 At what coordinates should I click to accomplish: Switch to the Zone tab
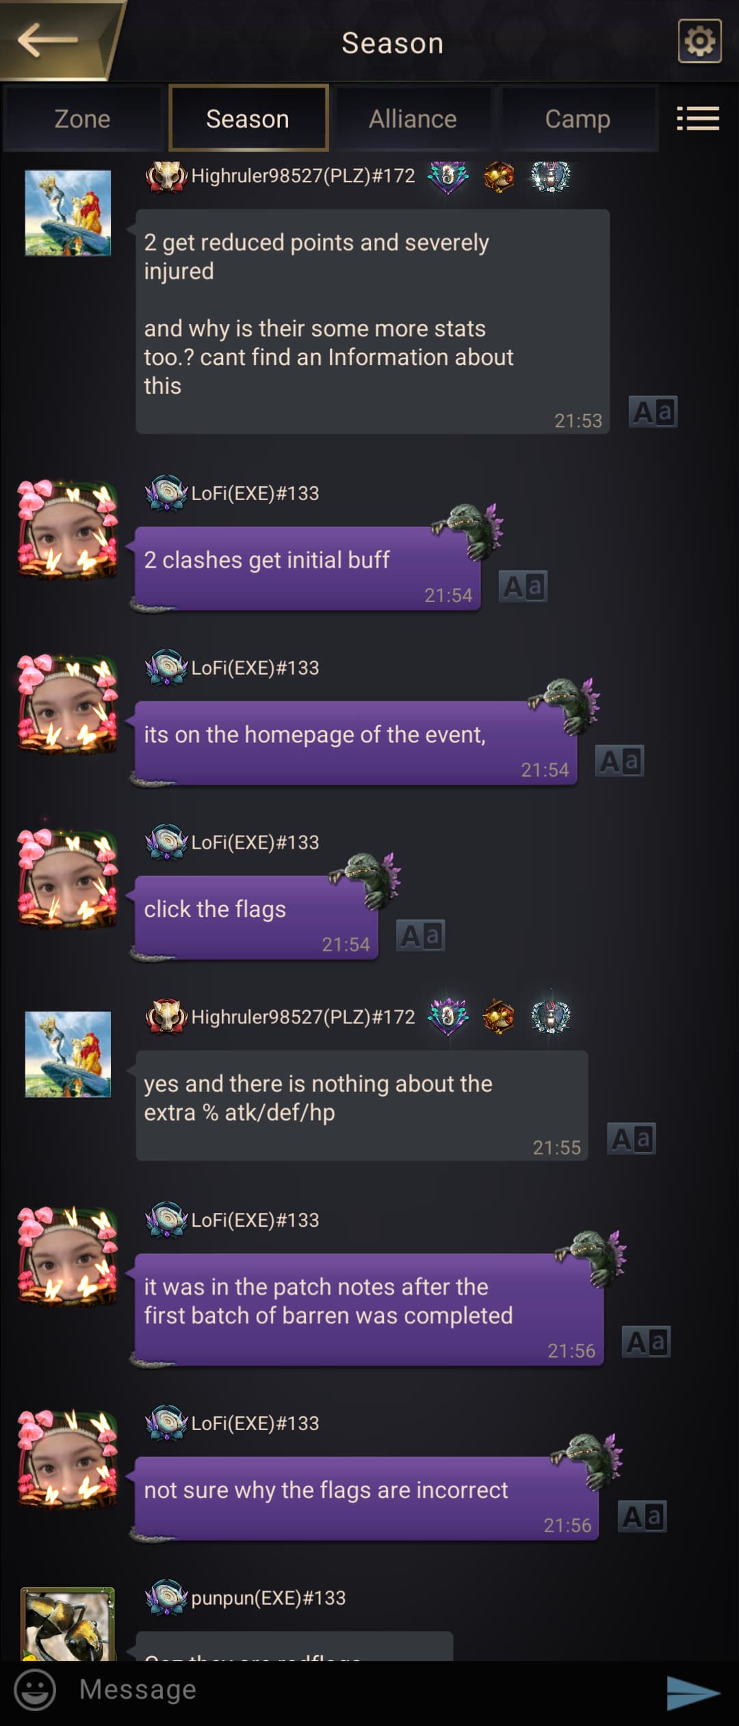click(82, 118)
